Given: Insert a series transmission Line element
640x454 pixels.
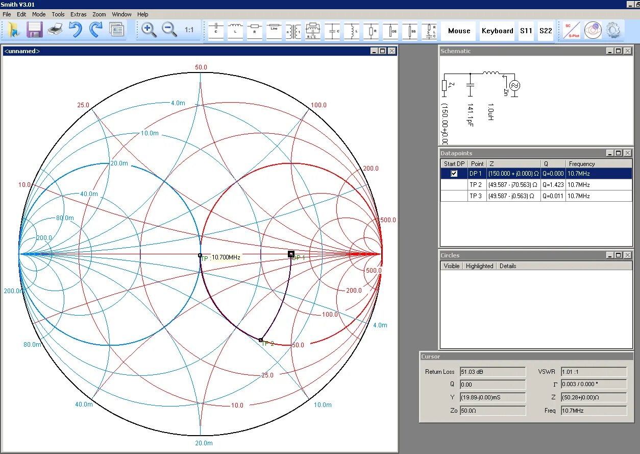Looking at the screenshot, I should (274, 31).
